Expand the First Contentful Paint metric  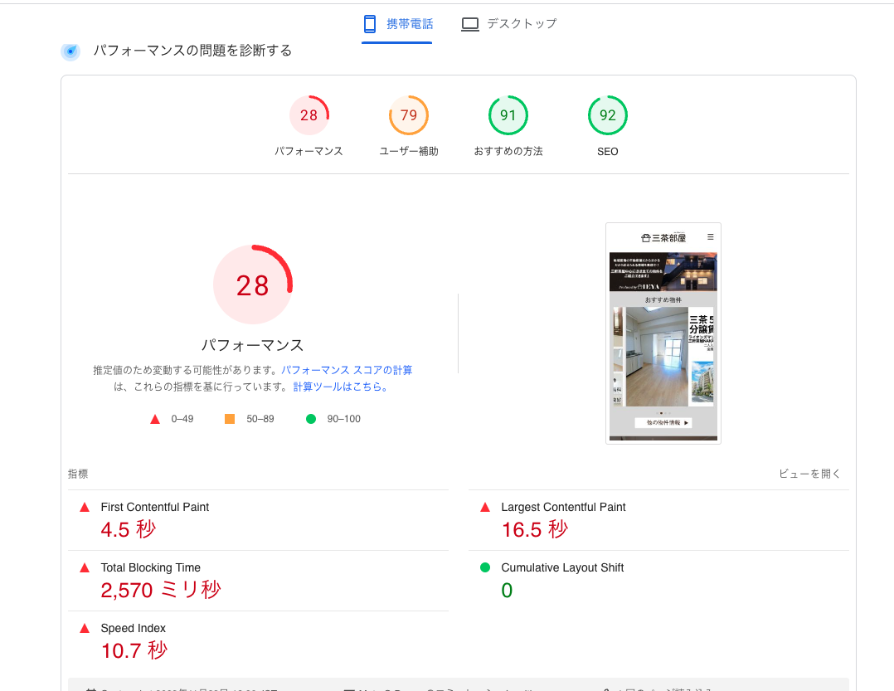155,507
